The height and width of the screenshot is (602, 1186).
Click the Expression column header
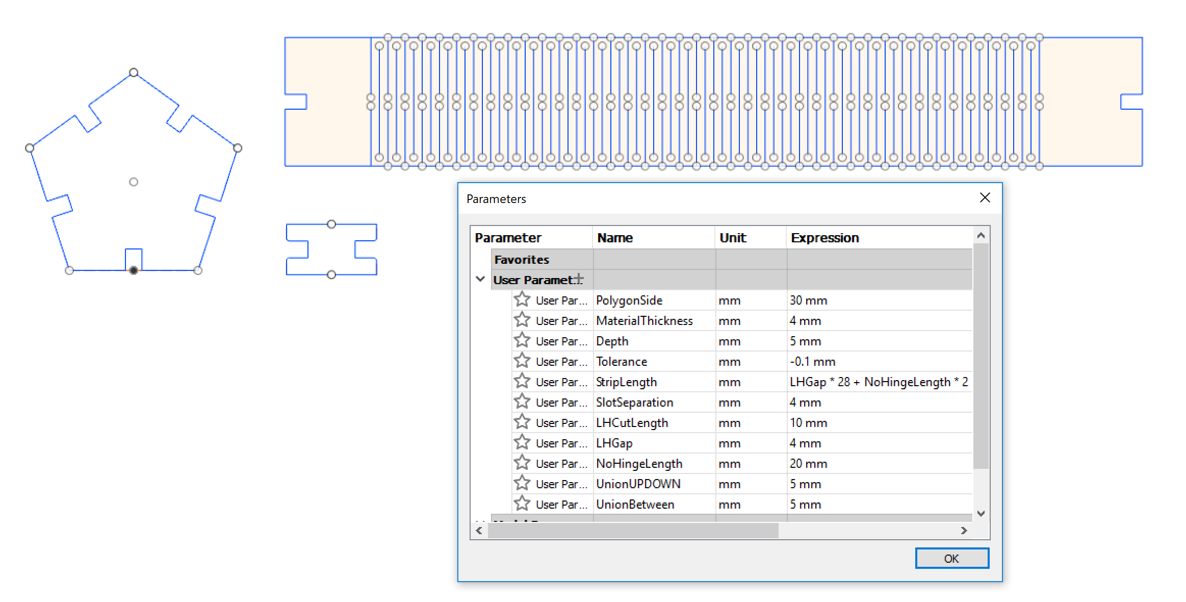tap(824, 238)
